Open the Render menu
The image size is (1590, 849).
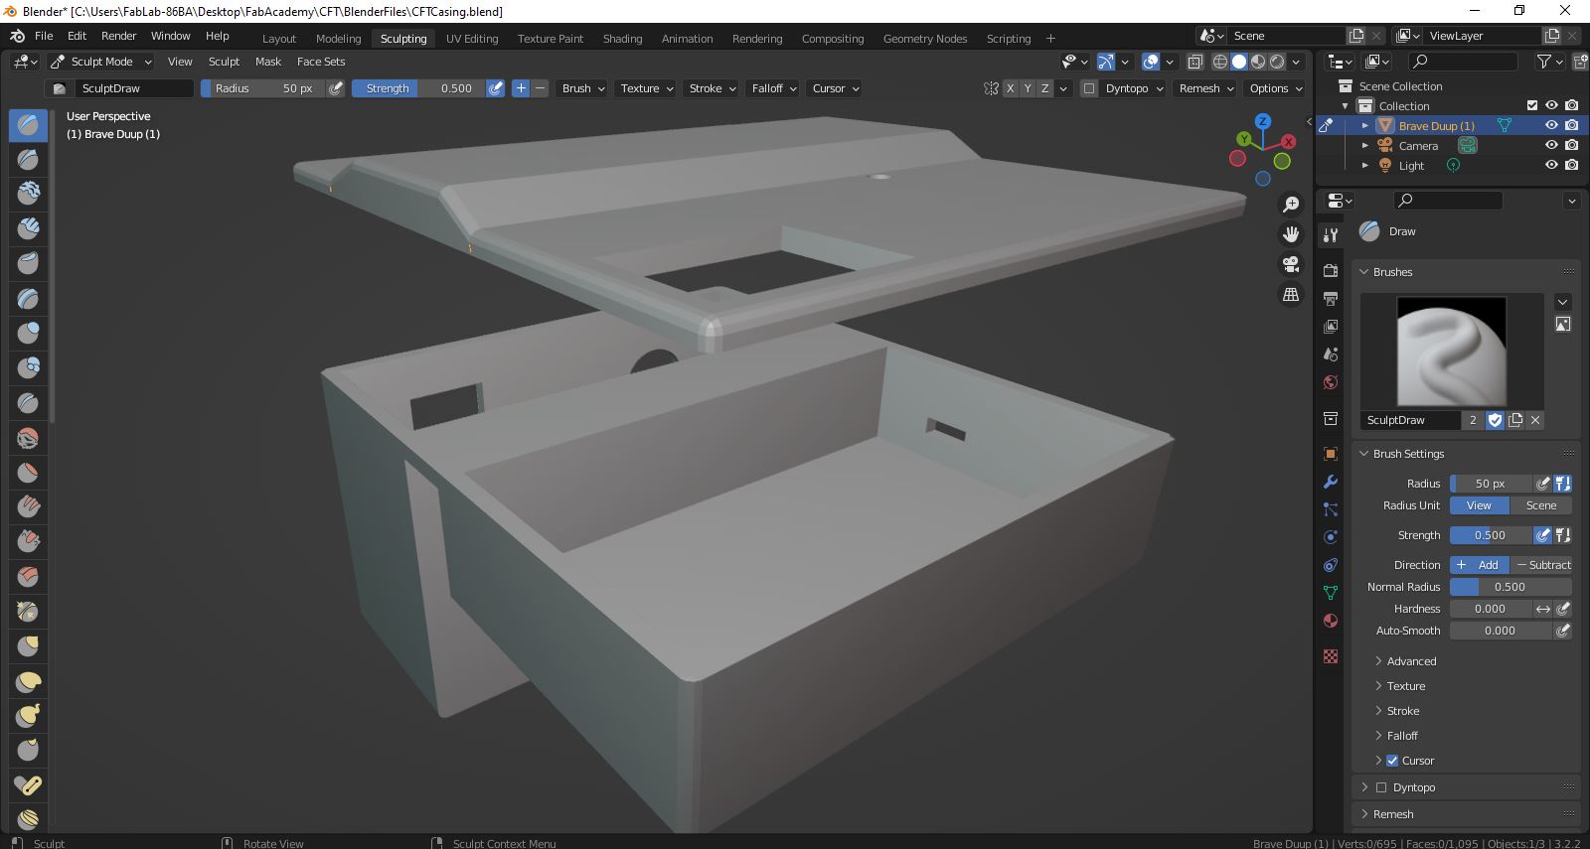pyautogui.click(x=118, y=36)
